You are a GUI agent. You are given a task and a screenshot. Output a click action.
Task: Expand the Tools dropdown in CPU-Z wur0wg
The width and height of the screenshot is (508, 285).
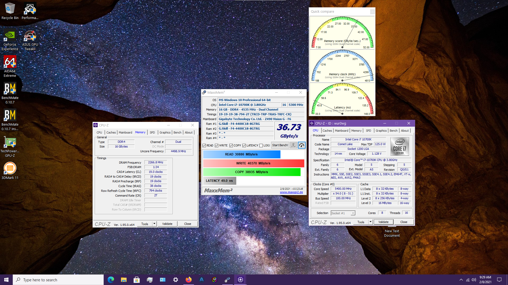click(370, 222)
